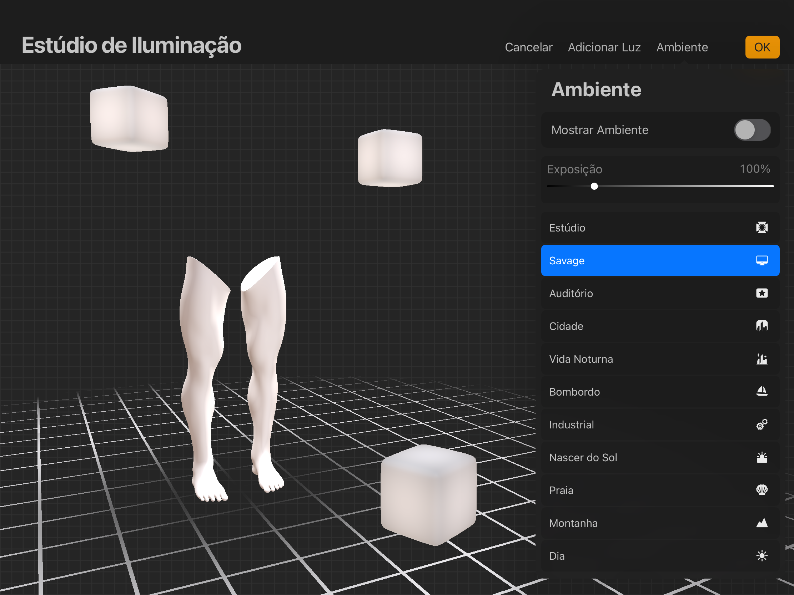Image resolution: width=794 pixels, height=595 pixels.
Task: Select the top-left light cube
Action: pyautogui.click(x=129, y=119)
